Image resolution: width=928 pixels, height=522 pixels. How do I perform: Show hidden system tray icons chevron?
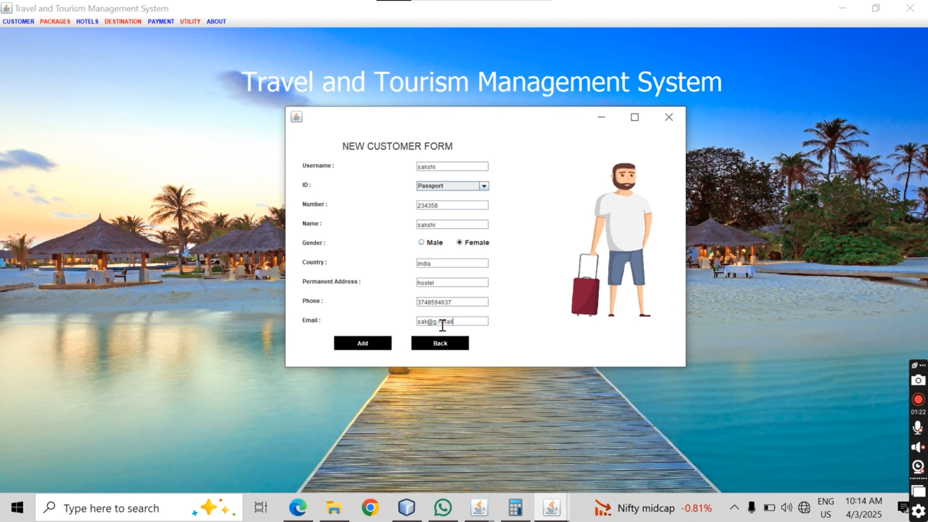(734, 507)
